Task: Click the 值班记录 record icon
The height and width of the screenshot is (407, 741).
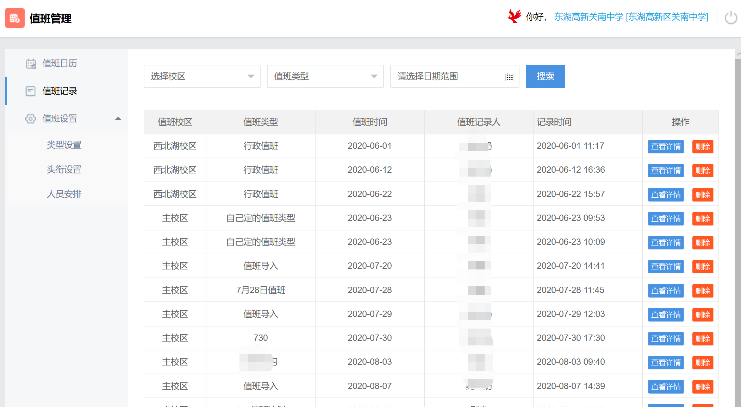Action: tap(31, 91)
